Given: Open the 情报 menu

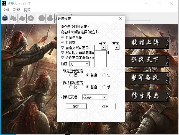Looking at the screenshot, I should point(27,10).
